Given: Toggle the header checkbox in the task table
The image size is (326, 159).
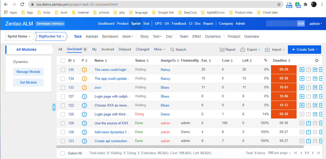Looking at the screenshot, I should tap(63, 61).
